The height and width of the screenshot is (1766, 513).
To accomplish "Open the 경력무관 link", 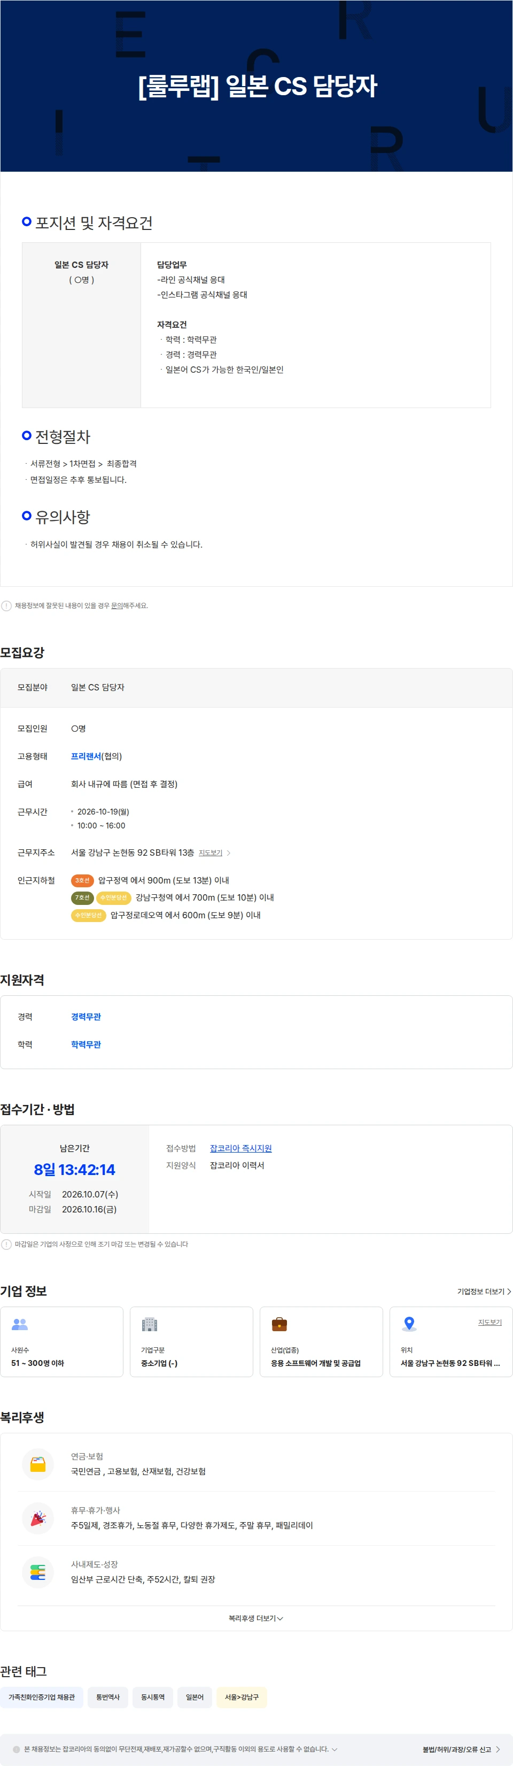I will [85, 1017].
